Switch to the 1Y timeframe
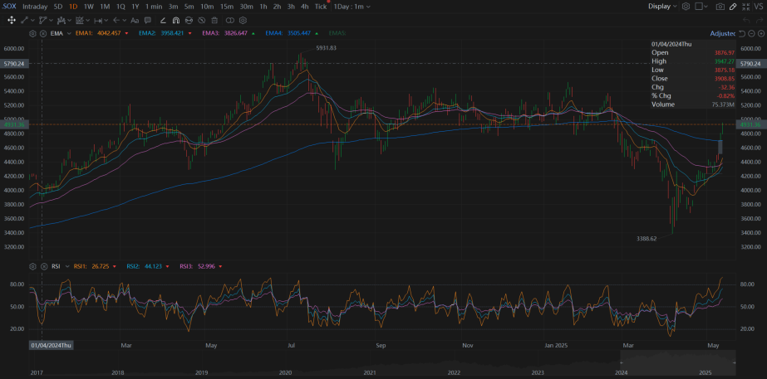Screen dimensions: 767x379 (135, 7)
